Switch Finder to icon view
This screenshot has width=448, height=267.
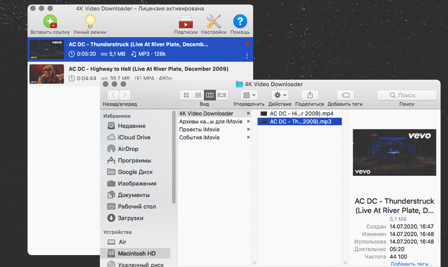point(186,95)
